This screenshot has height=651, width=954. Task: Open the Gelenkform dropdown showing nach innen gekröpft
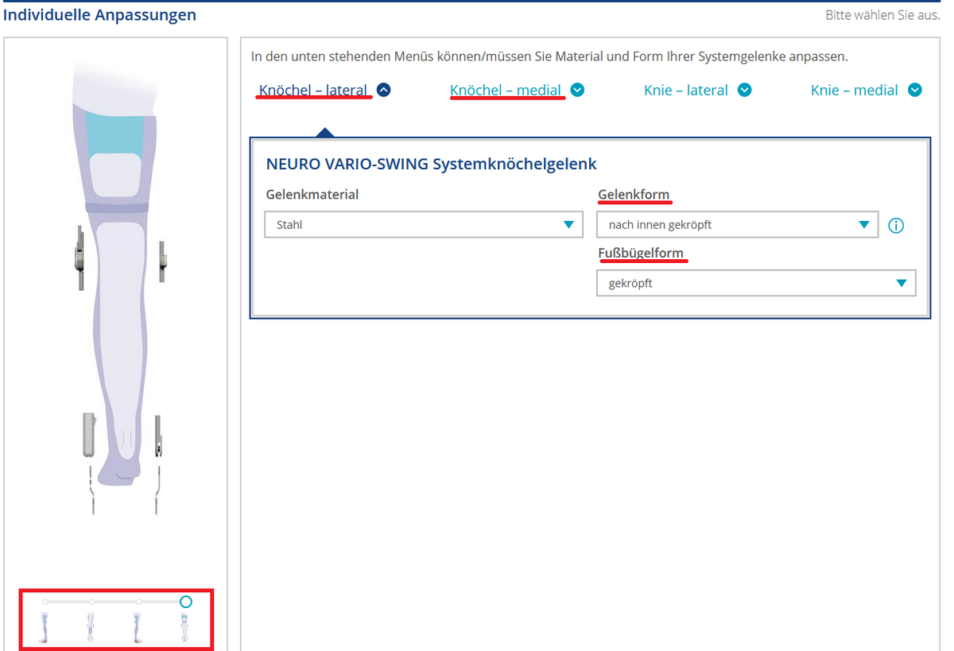737,224
